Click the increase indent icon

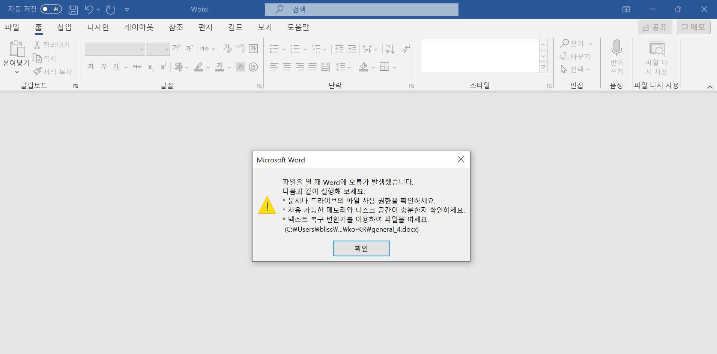[x=352, y=49]
